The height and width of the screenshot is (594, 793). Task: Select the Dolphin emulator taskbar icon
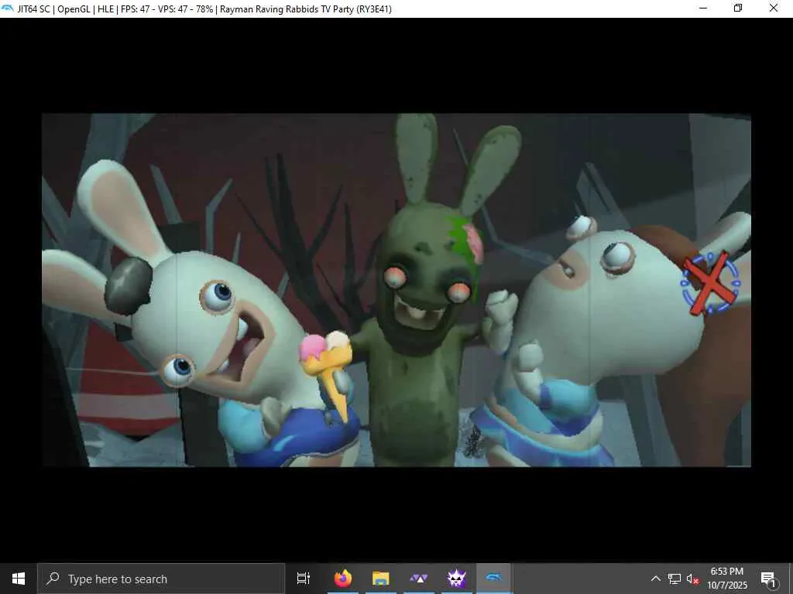(x=494, y=579)
